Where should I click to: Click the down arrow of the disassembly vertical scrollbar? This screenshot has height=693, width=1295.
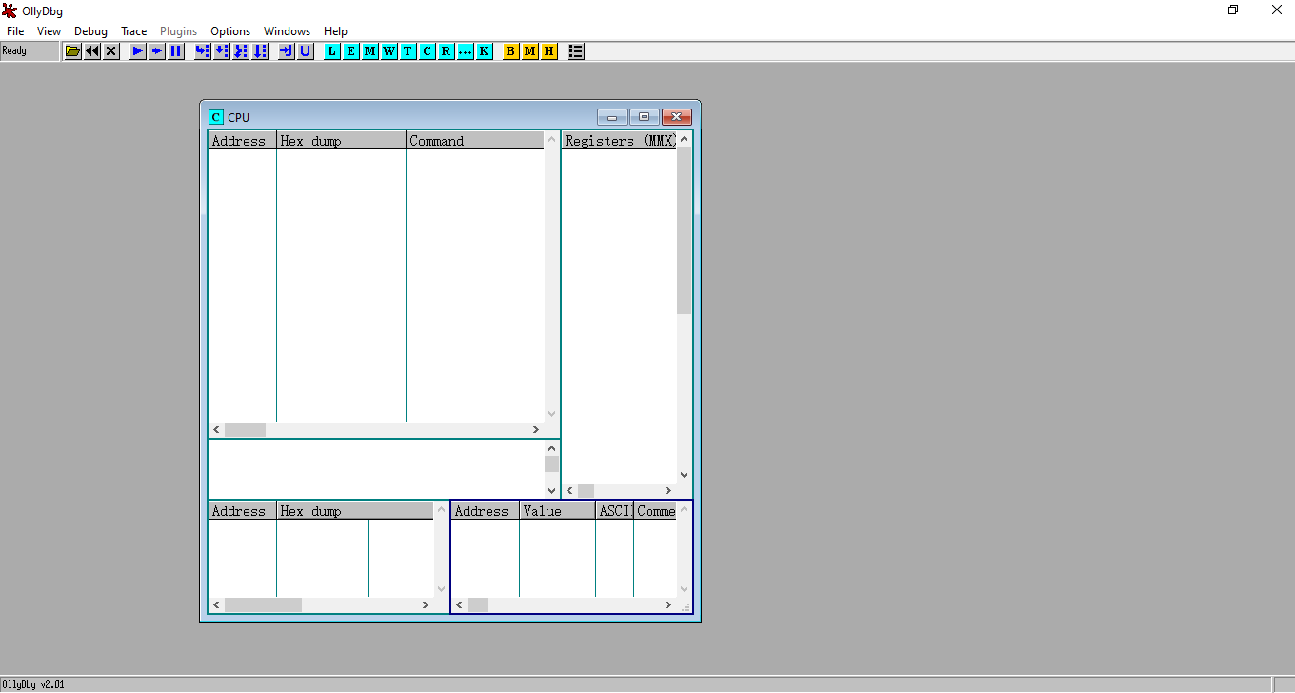(x=552, y=414)
